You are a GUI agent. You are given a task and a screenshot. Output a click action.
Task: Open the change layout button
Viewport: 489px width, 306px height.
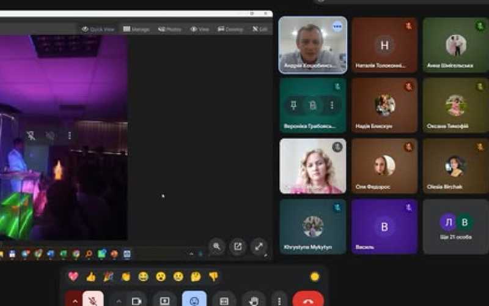tap(224, 300)
